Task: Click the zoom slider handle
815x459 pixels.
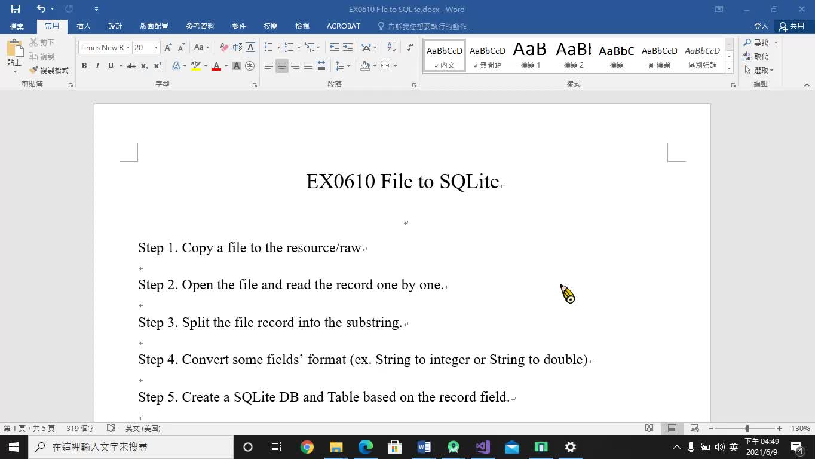Action: (x=747, y=429)
